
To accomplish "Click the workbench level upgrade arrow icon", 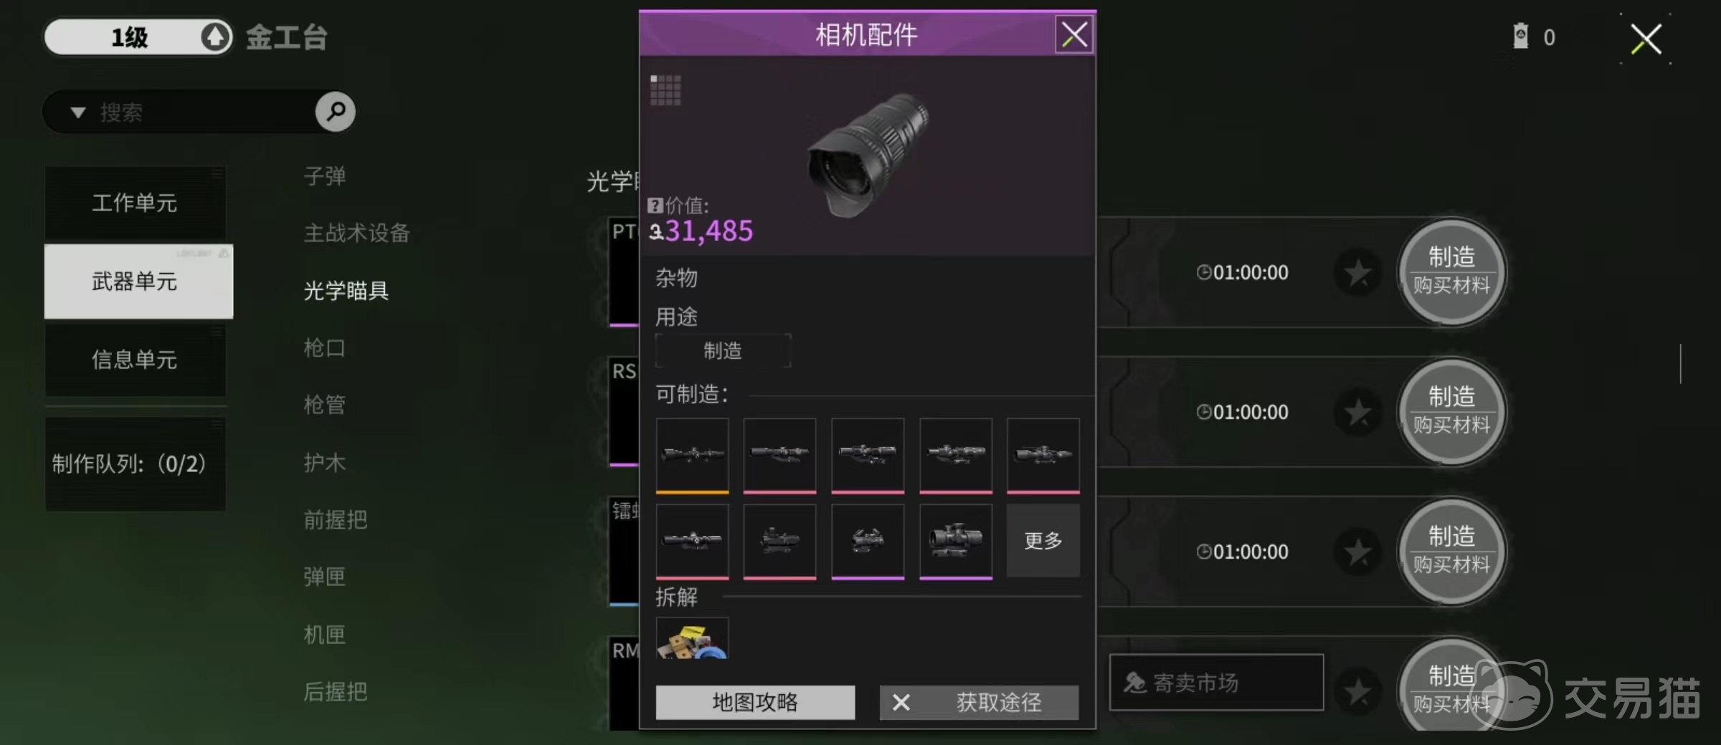I will (x=215, y=37).
